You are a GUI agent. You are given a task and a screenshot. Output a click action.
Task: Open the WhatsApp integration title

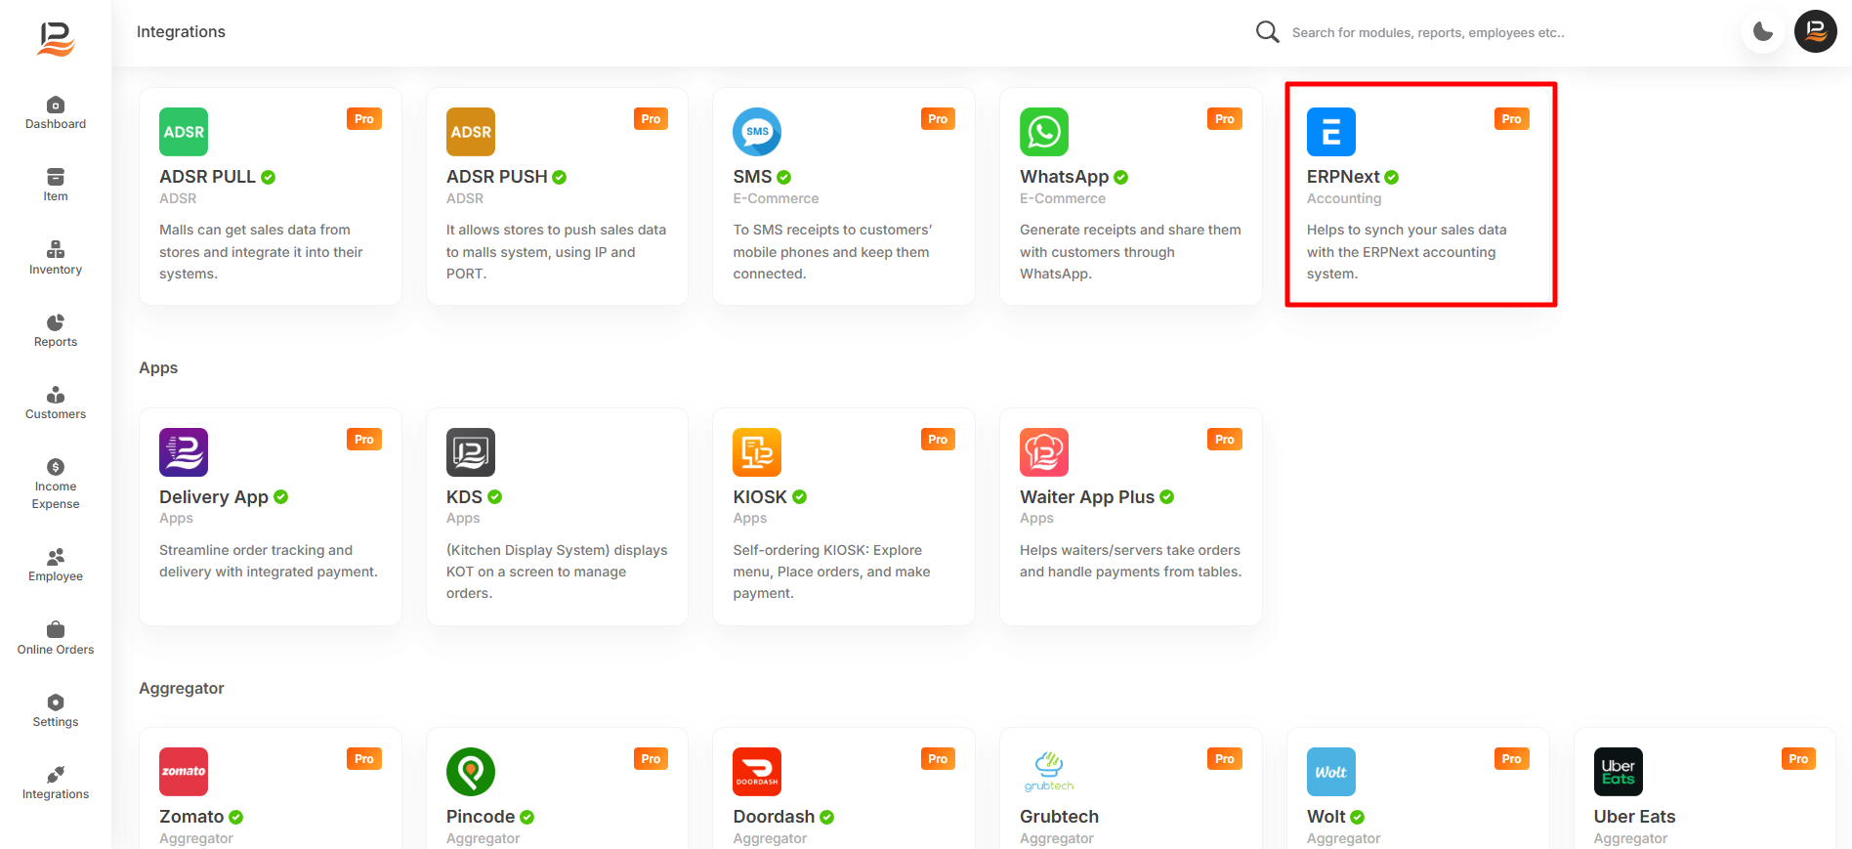1065,177
